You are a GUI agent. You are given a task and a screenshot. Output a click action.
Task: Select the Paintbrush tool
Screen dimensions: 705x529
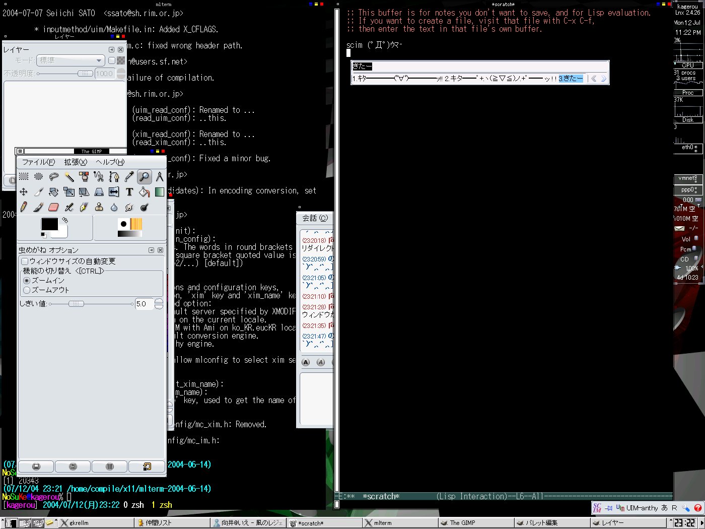coord(39,207)
